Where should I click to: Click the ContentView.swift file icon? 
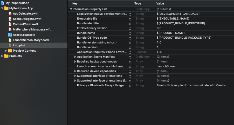(x=10, y=24)
